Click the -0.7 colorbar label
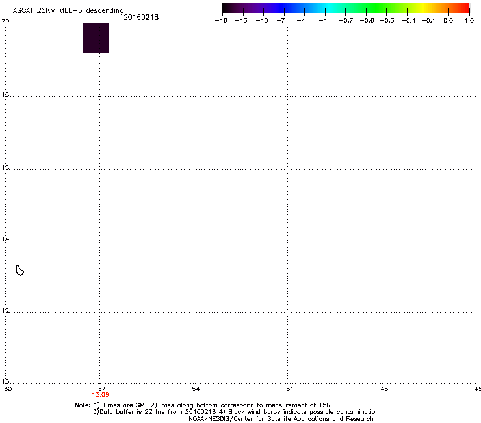 pos(346,21)
